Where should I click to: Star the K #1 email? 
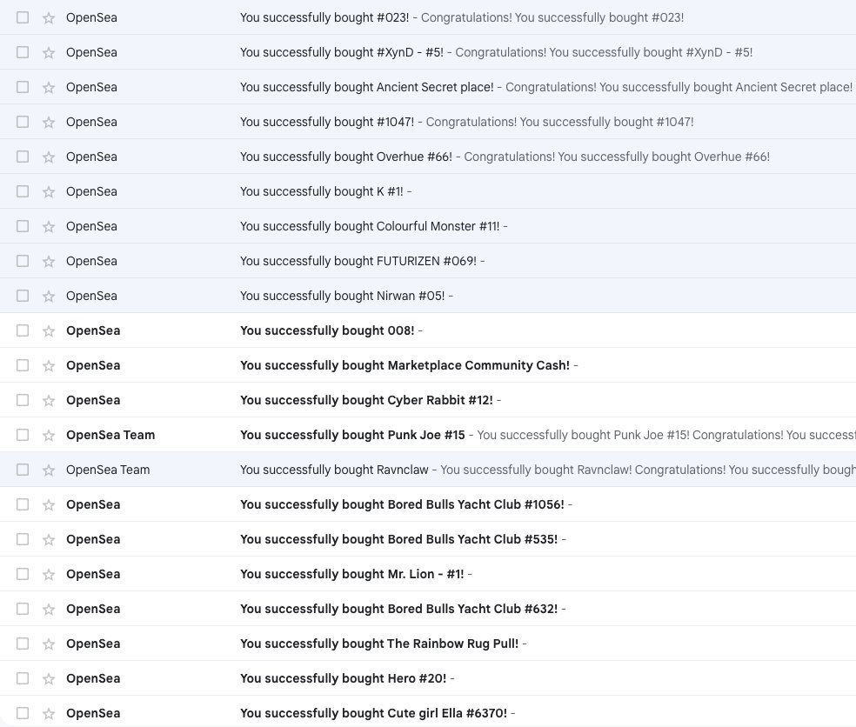[x=49, y=192]
